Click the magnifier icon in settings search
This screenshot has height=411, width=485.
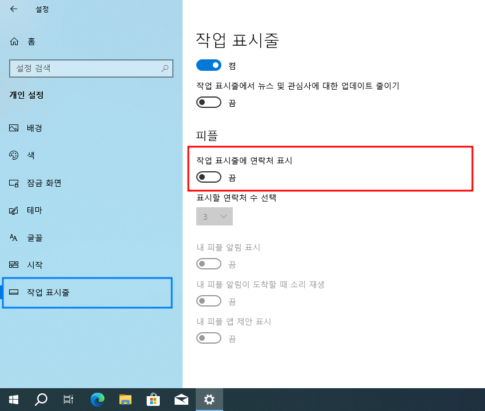pos(165,68)
